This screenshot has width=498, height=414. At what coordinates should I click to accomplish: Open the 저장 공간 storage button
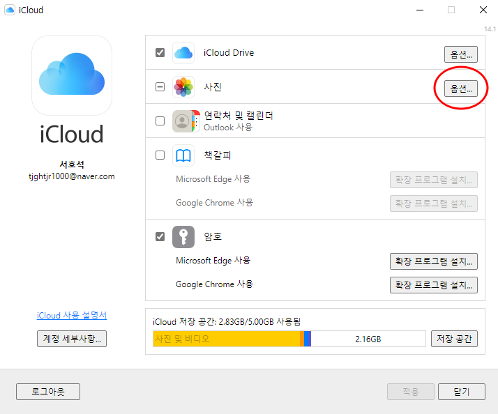454,339
